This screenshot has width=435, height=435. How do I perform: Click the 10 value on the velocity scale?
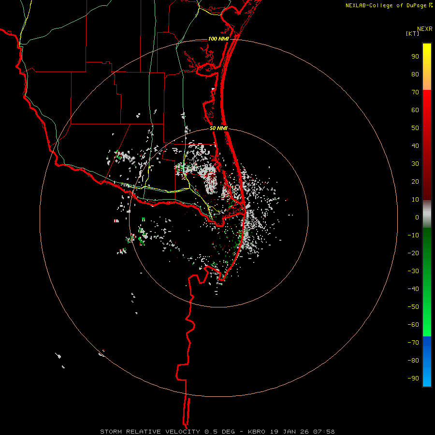point(415,200)
